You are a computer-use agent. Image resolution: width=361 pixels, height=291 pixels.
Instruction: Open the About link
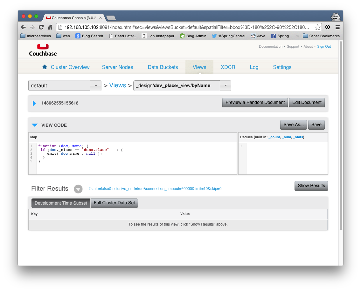pos(308,46)
